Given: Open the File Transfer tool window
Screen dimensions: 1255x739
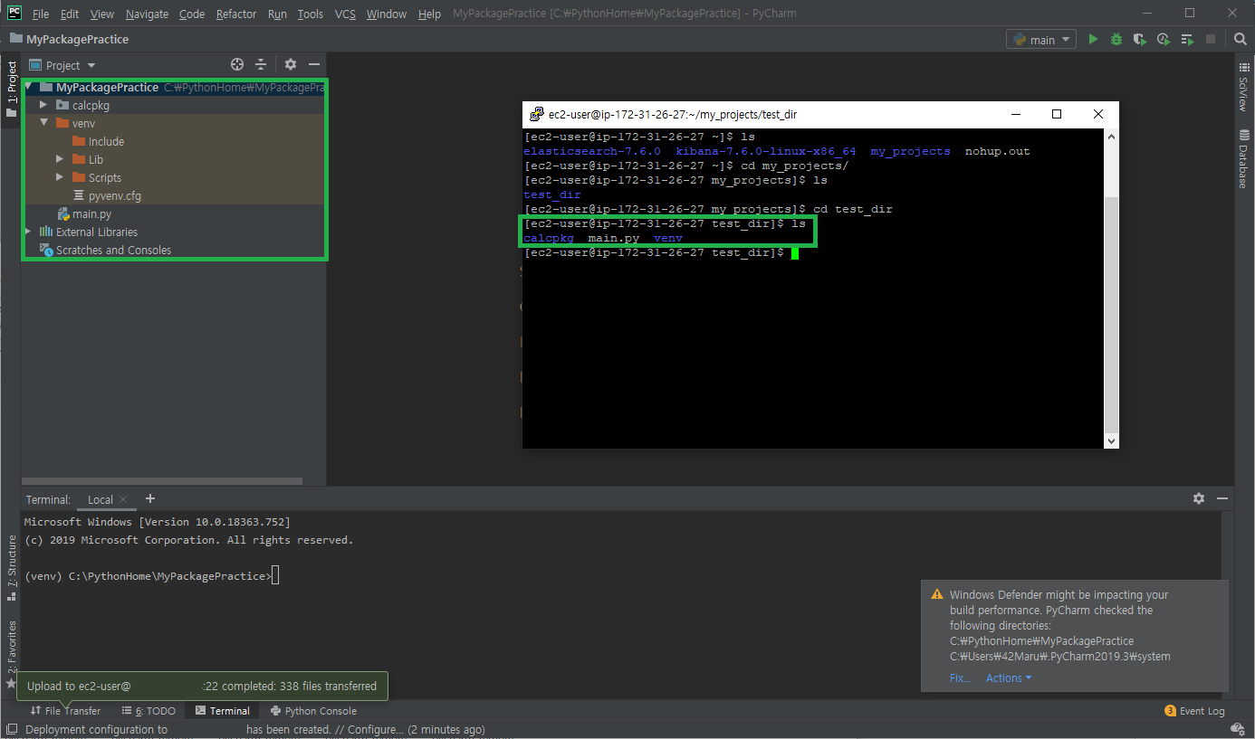Looking at the screenshot, I should (65, 711).
